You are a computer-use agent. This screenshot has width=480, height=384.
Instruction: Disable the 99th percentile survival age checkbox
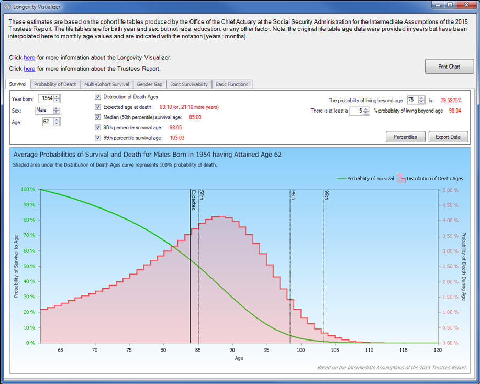coord(98,138)
